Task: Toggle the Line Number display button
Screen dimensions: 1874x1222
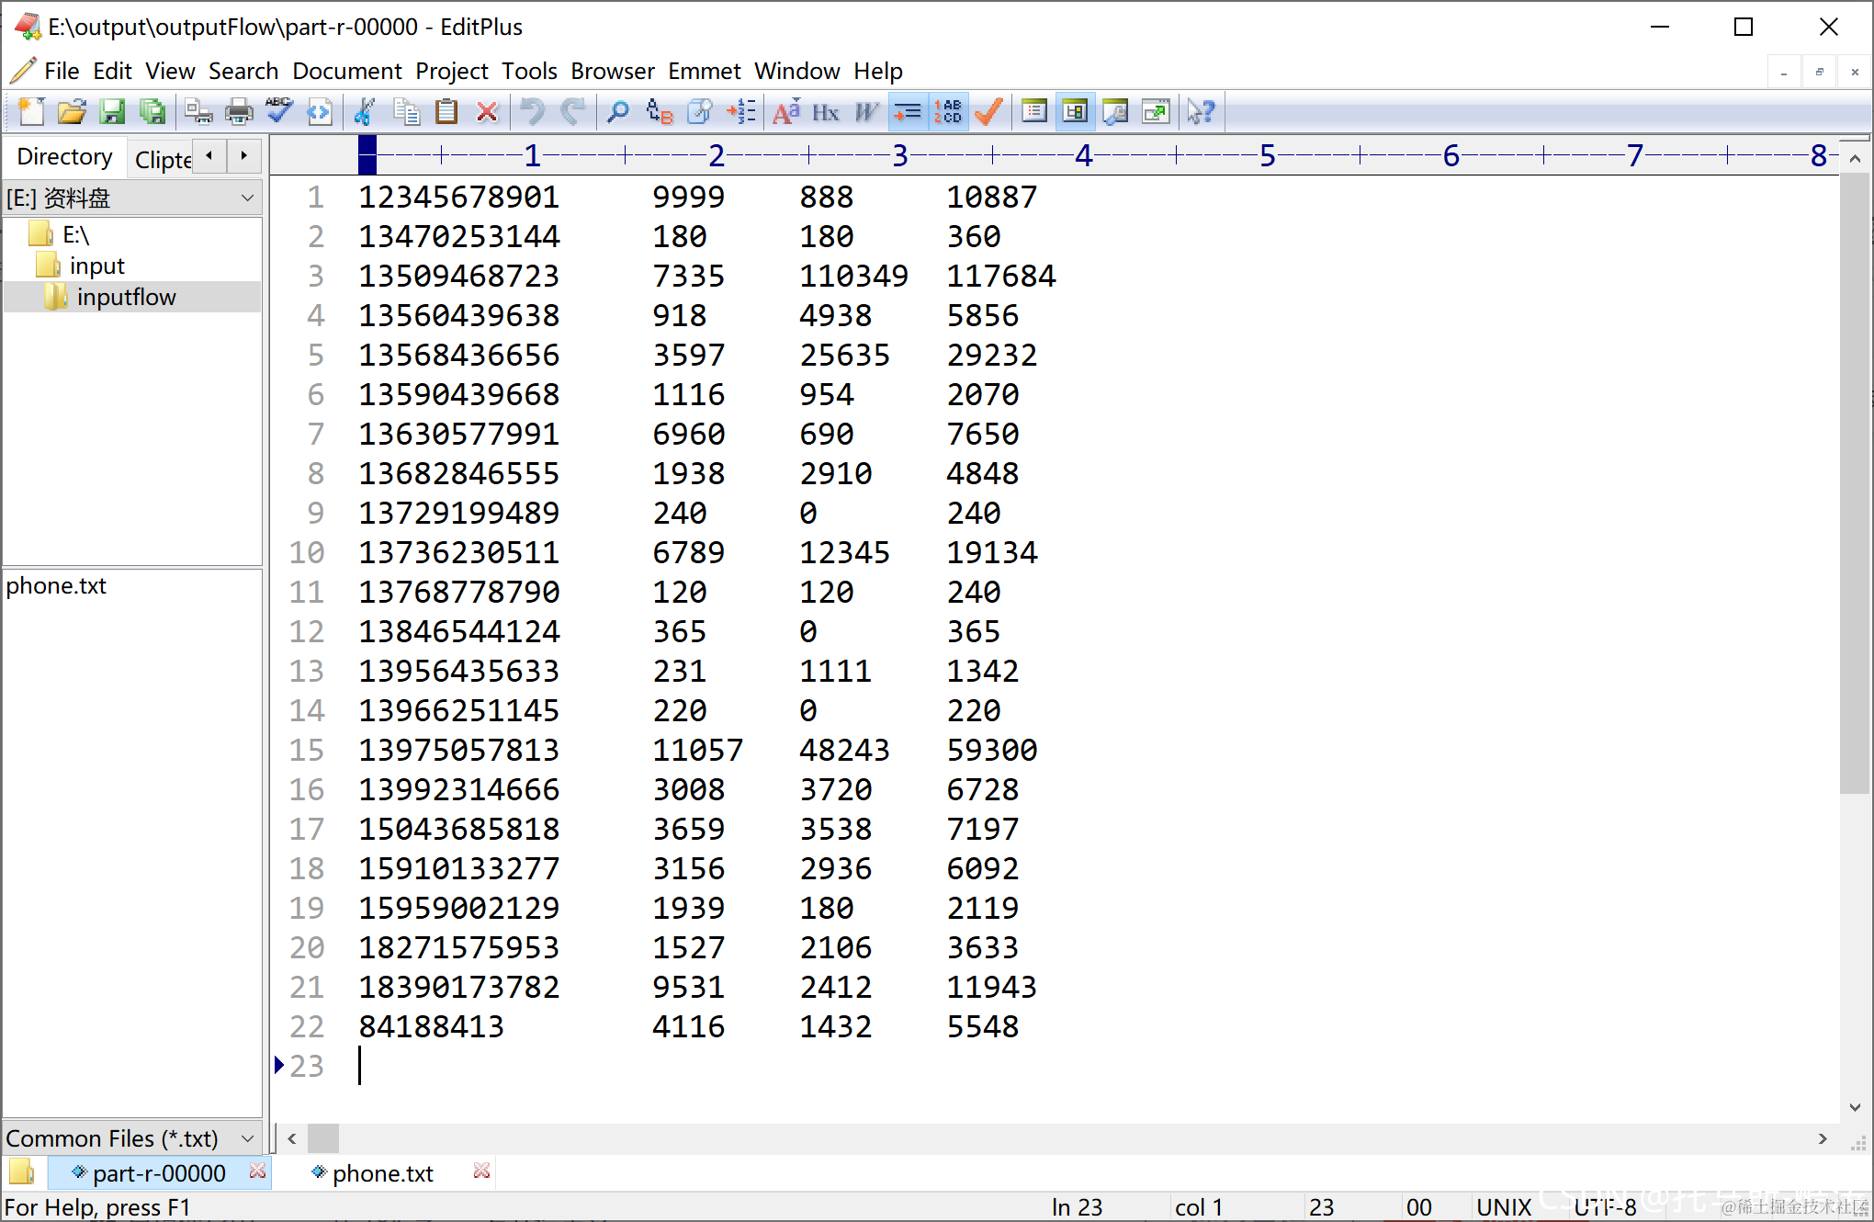Action: (x=947, y=112)
